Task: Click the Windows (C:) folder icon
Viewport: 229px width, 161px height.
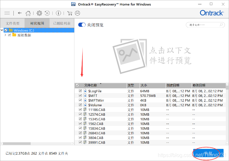Action: click(x=11, y=30)
